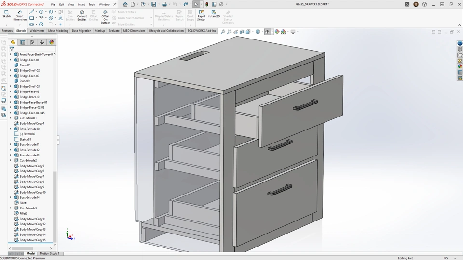Screen dimensions: 463x260
Task: Click the Save icon
Action: (x=154, y=4)
